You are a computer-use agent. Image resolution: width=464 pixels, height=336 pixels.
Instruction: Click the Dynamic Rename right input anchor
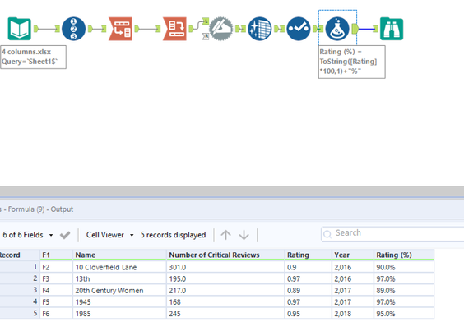pyautogui.click(x=206, y=37)
